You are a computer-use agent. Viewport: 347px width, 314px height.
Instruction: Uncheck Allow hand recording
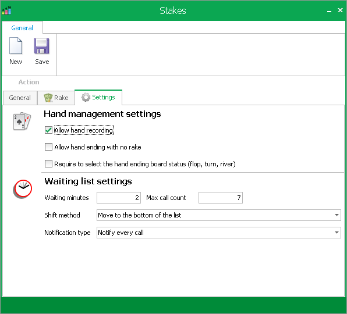point(48,130)
